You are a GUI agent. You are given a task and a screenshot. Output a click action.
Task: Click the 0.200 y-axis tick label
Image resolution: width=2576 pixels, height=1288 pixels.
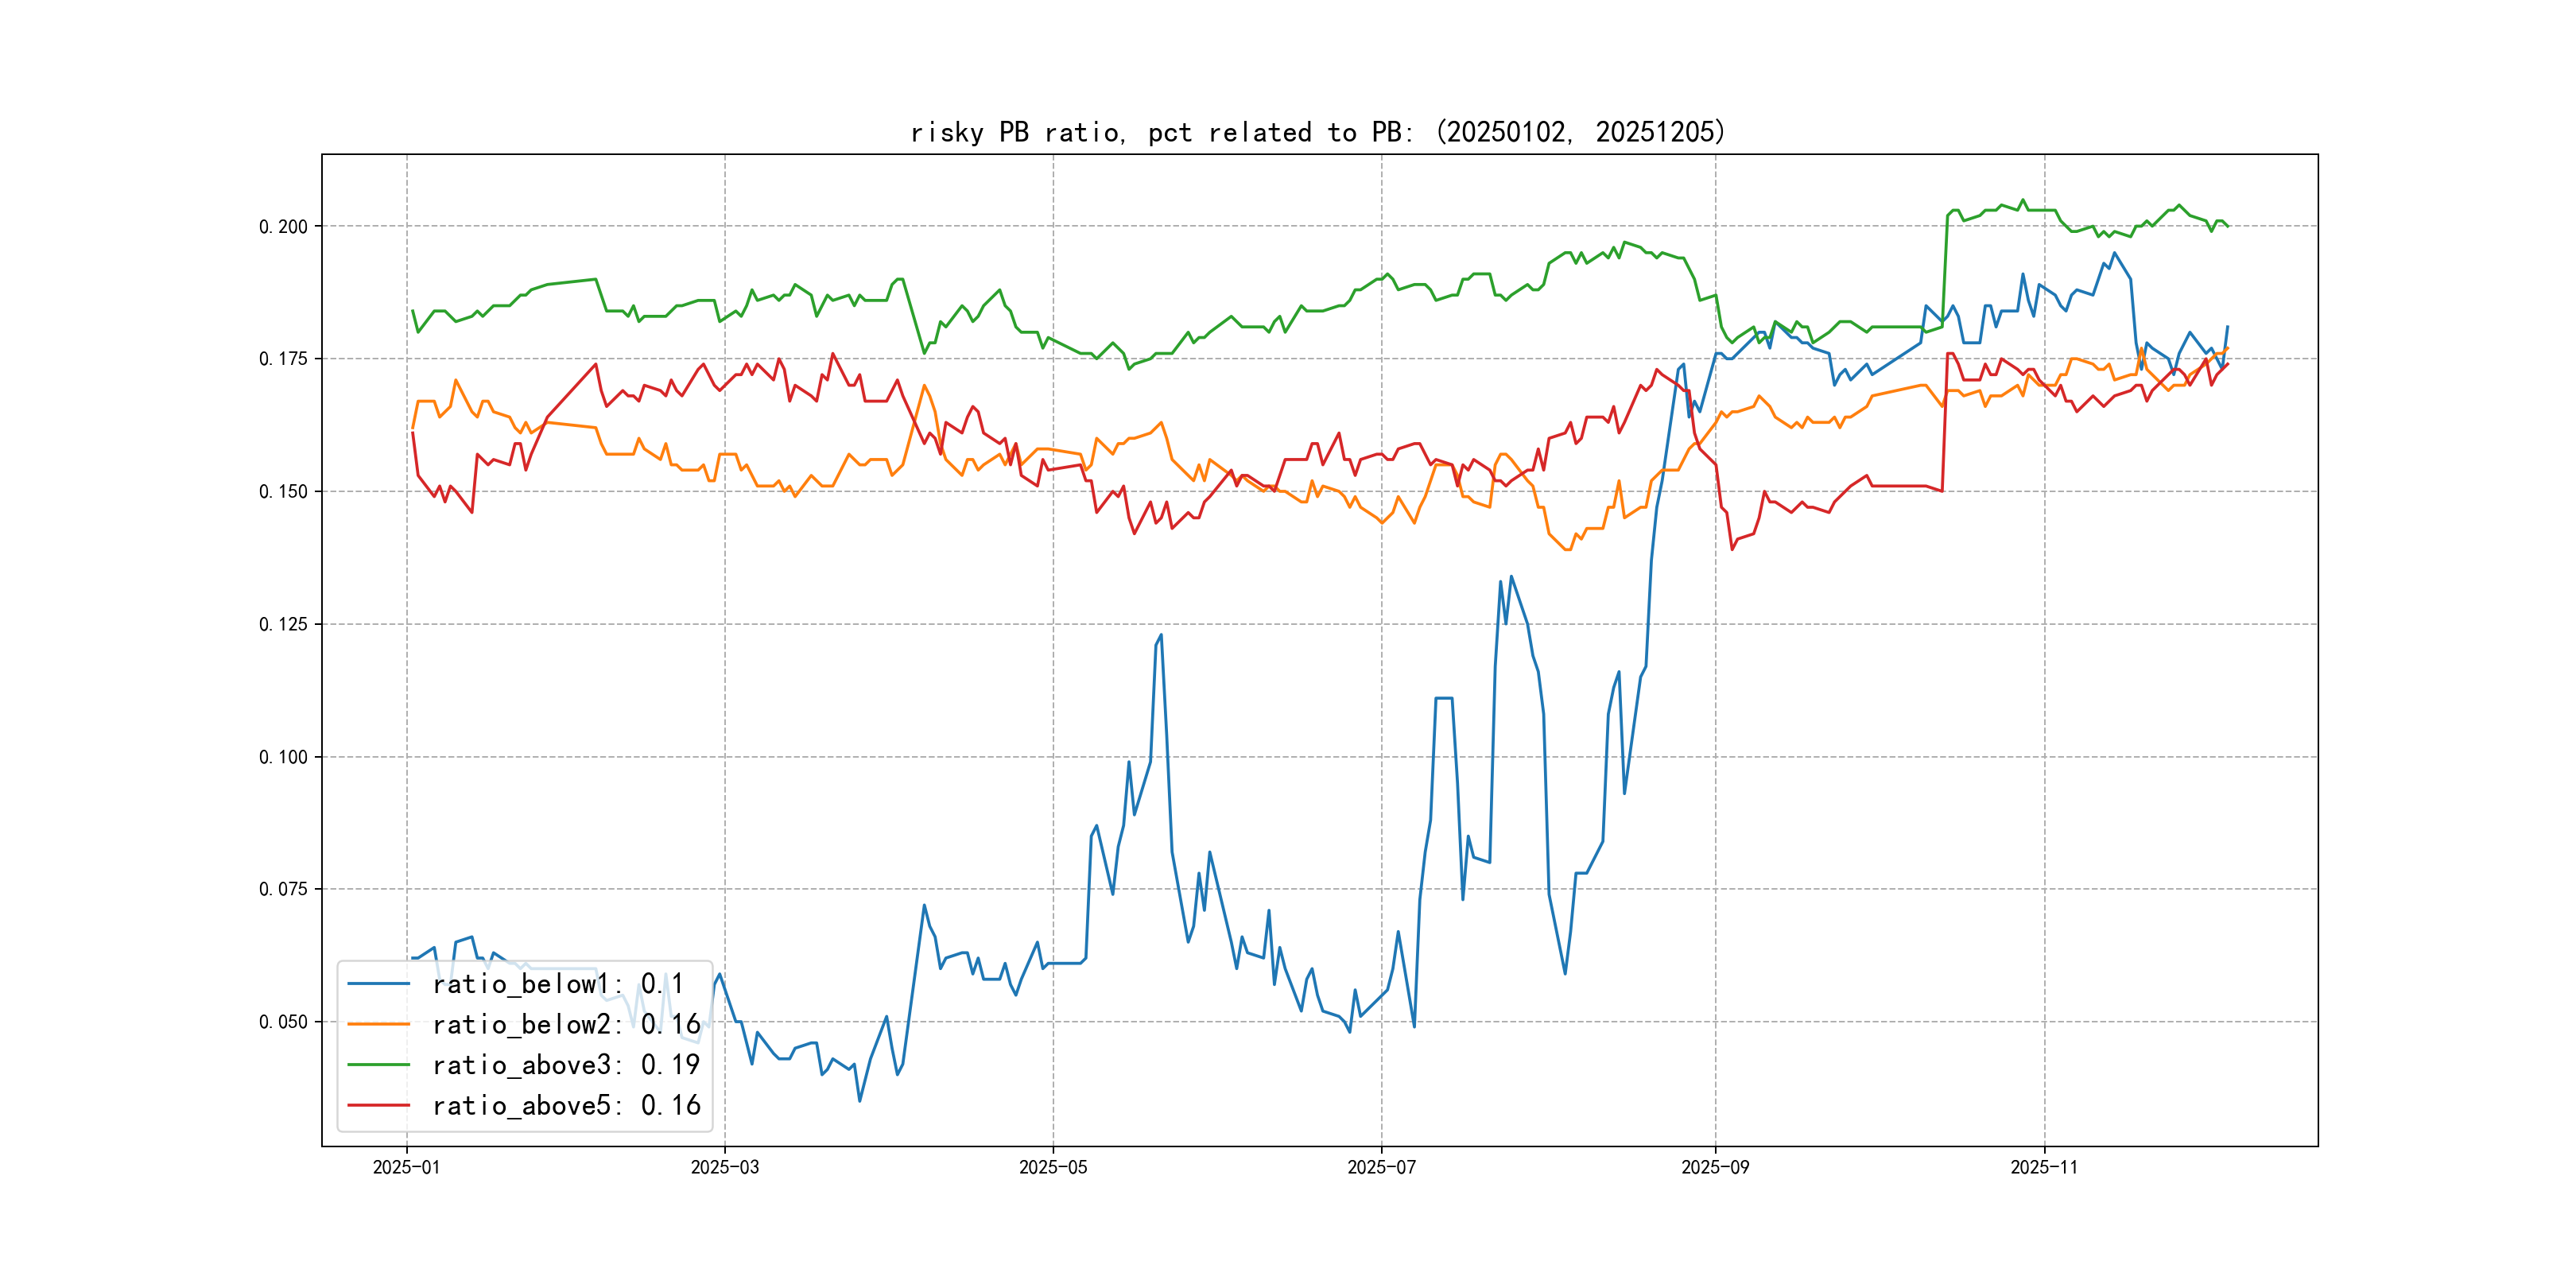point(283,227)
